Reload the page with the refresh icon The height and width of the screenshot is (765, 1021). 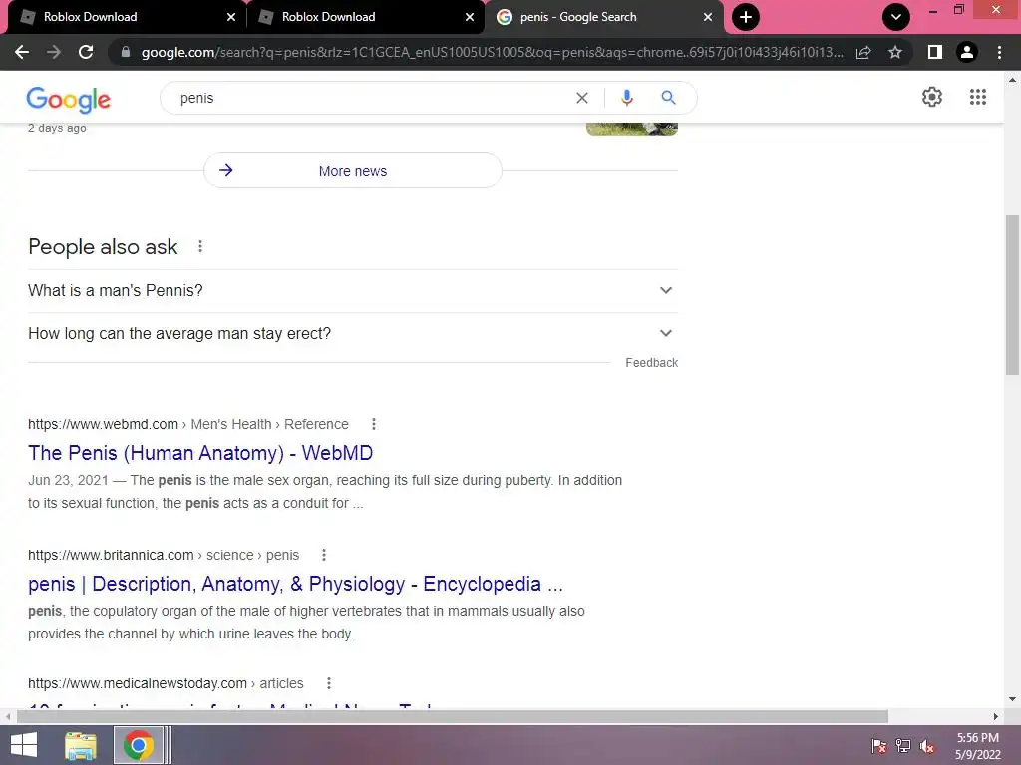click(x=86, y=52)
